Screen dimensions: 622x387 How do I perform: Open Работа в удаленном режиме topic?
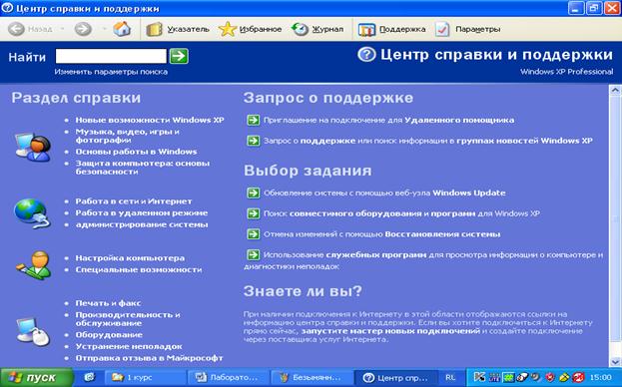(142, 212)
